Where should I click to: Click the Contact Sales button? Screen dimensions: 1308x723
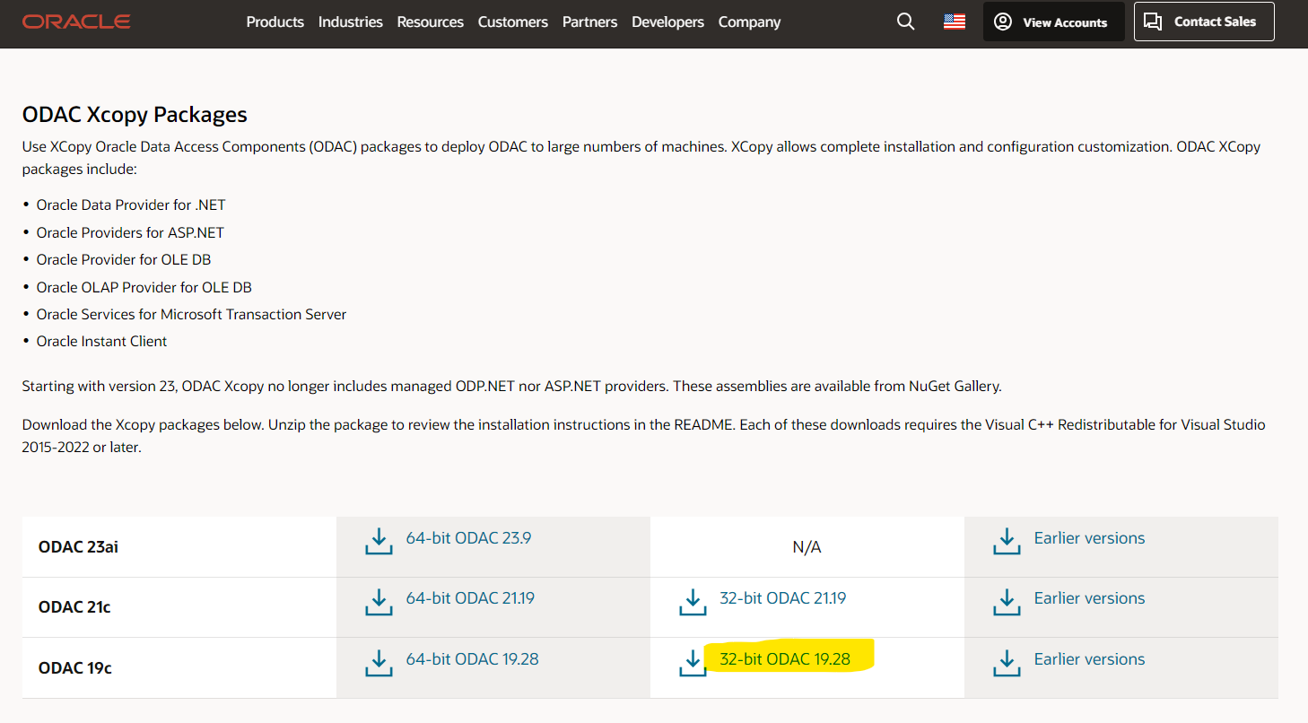click(1204, 22)
